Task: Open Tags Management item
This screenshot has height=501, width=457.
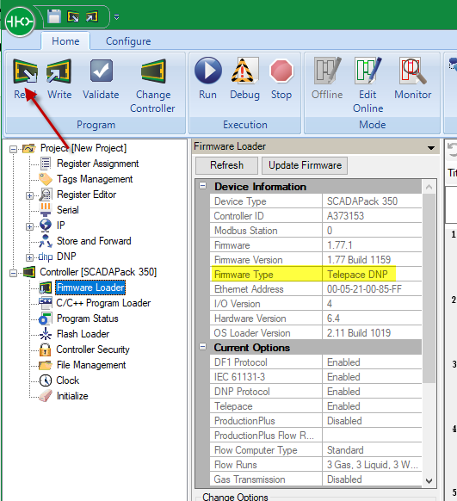Action: 95,179
